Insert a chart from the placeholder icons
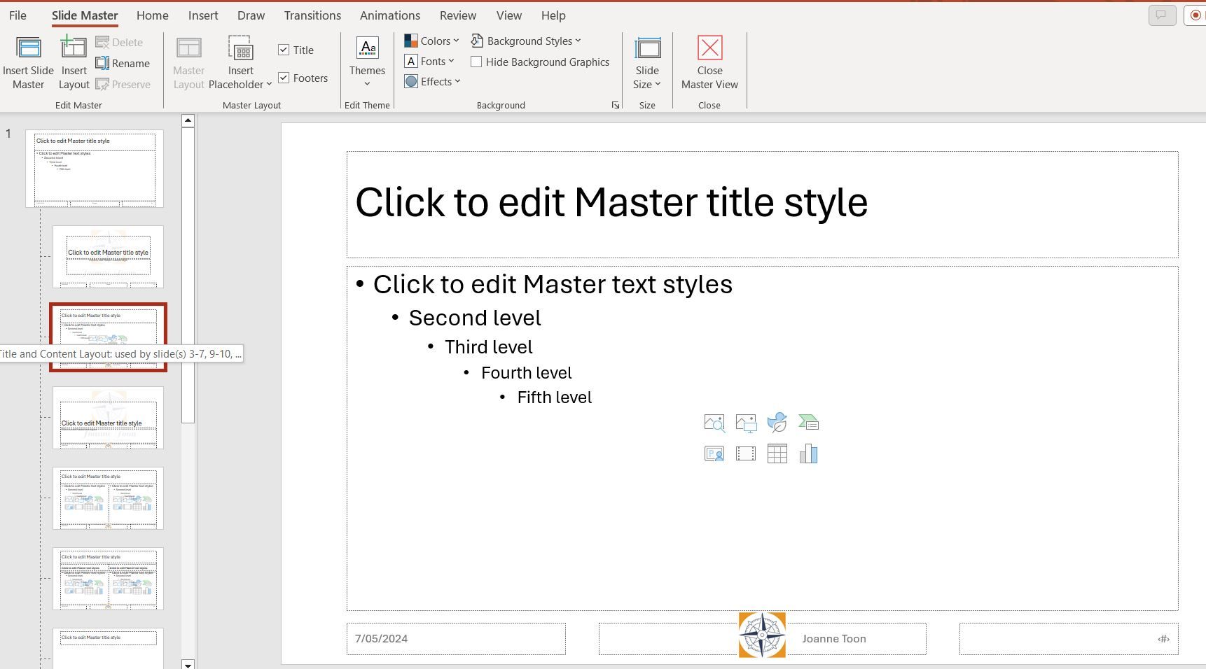This screenshot has height=669, width=1206. pyautogui.click(x=809, y=453)
